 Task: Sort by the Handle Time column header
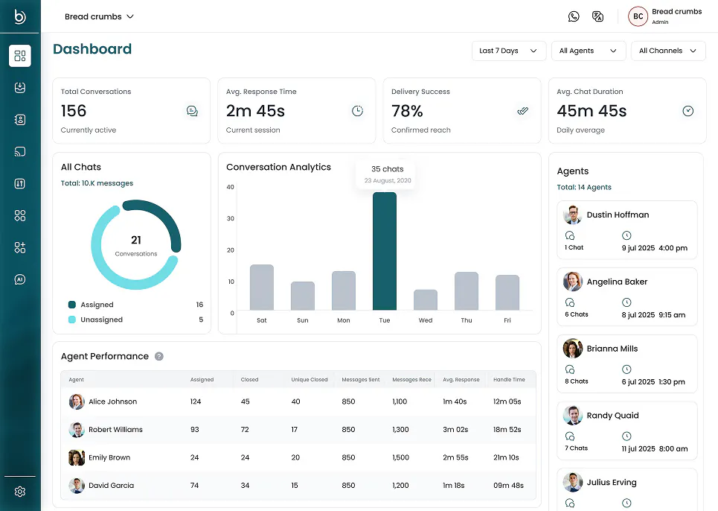(x=509, y=379)
